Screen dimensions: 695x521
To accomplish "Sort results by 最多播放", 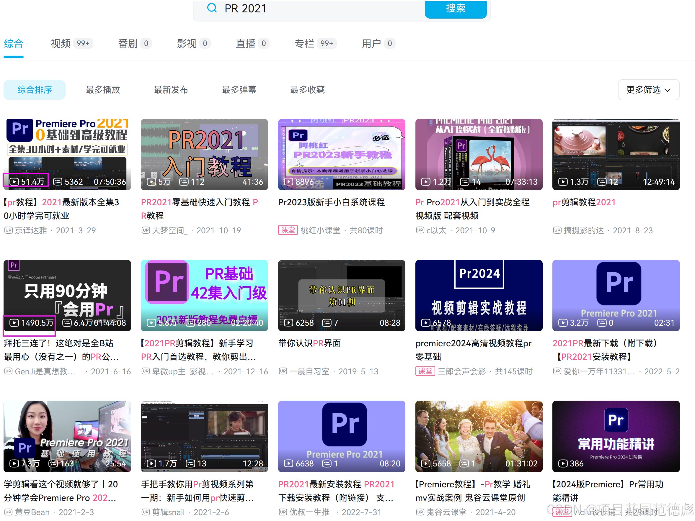I will (103, 90).
